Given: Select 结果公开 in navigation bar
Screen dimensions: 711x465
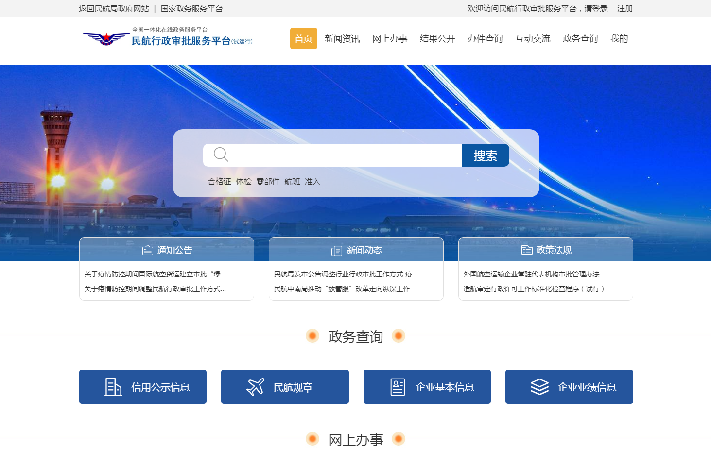Looking at the screenshot, I should point(437,38).
